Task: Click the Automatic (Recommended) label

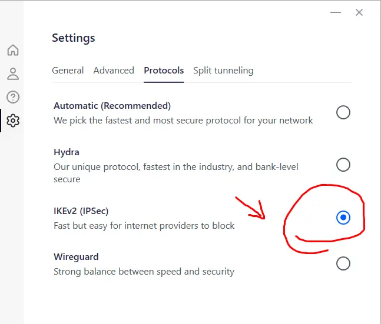Action: pyautogui.click(x=112, y=106)
